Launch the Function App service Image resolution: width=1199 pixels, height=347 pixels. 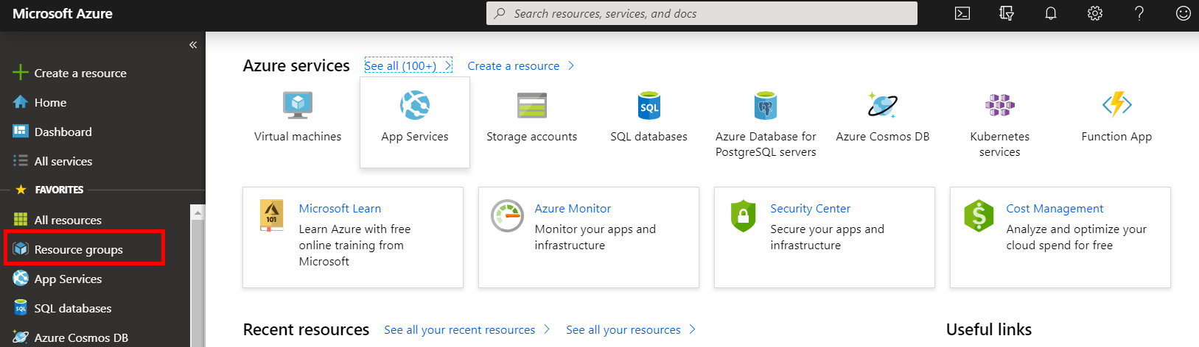(x=1116, y=107)
